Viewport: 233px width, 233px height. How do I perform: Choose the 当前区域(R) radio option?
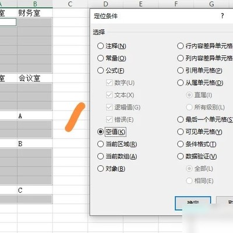click(x=100, y=144)
